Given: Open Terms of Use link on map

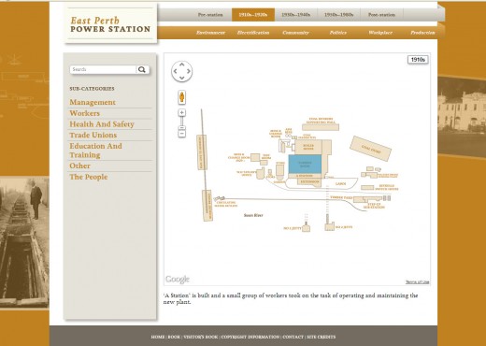Looking at the screenshot, I should coord(417,281).
